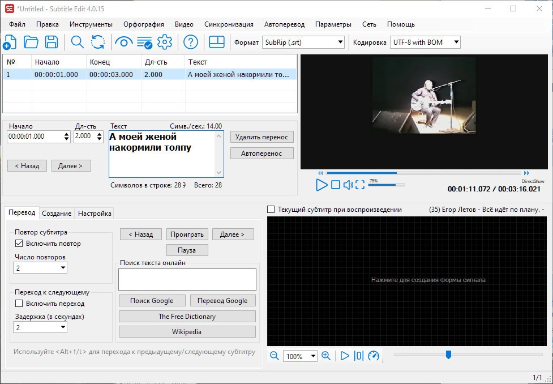
Task: Create a new subtitle file
Action: pyautogui.click(x=10, y=42)
